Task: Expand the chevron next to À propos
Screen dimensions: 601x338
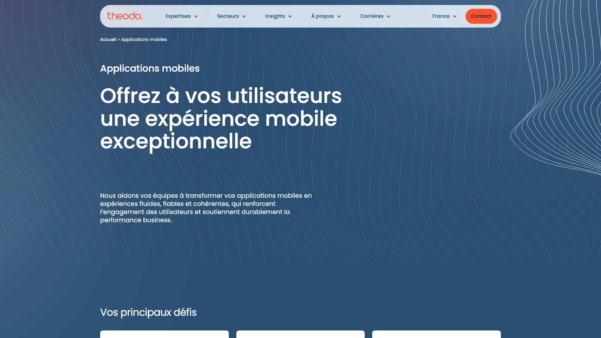Action: tap(339, 17)
